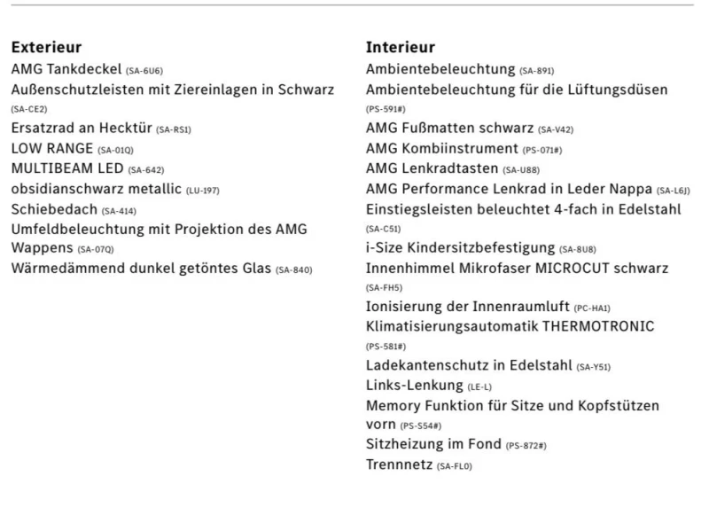Click Ladekantenschutz in Edelstahl item
Image resolution: width=709 pixels, height=523 pixels.
469,365
